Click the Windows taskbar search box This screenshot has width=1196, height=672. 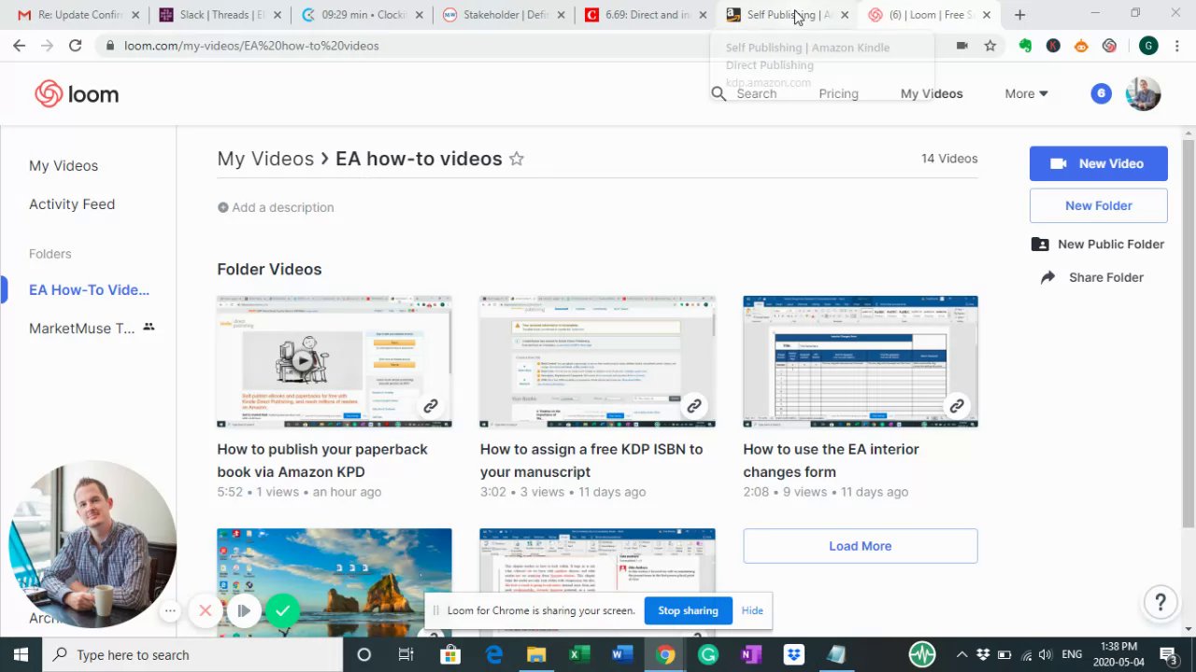click(x=192, y=654)
